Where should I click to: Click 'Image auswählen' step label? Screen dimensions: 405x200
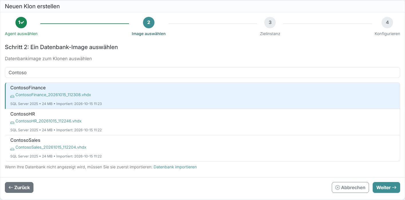[x=149, y=34]
